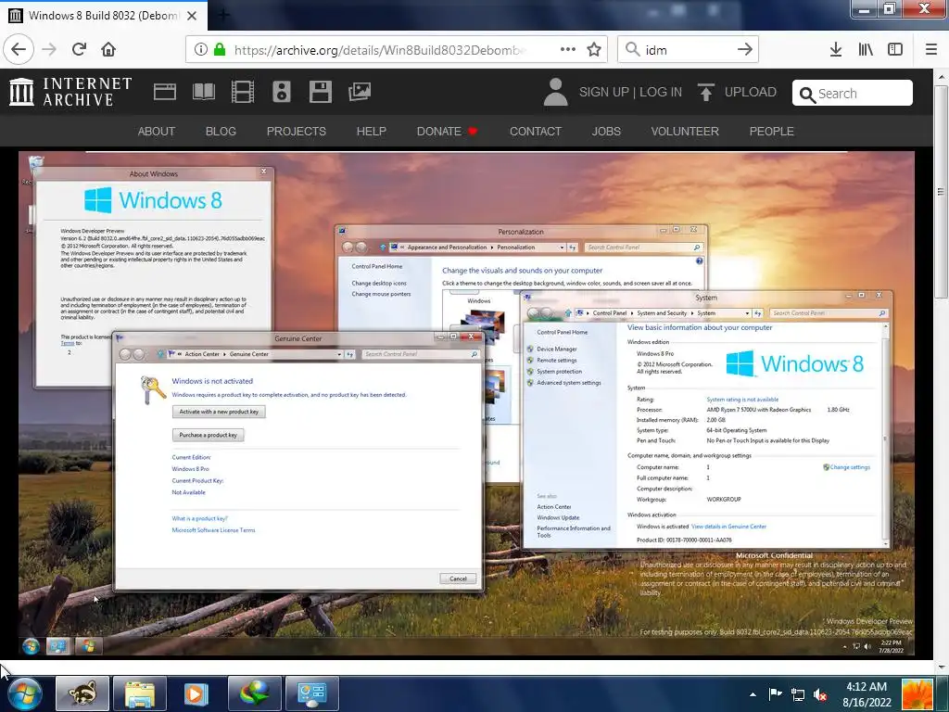Reload the page with the refresh icon
This screenshot has height=712, width=949.
click(79, 49)
